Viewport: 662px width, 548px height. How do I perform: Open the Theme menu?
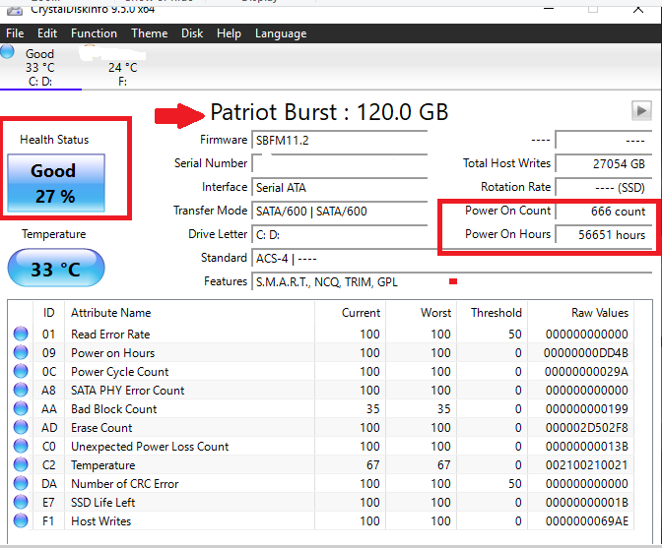[149, 33]
